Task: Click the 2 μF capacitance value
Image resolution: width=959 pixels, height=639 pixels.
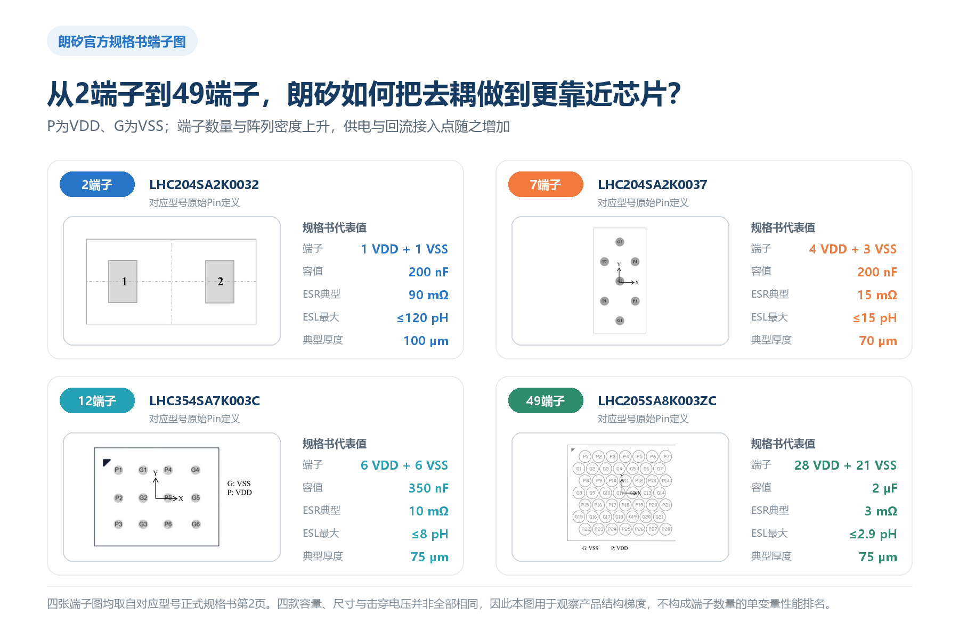Action: coord(884,488)
